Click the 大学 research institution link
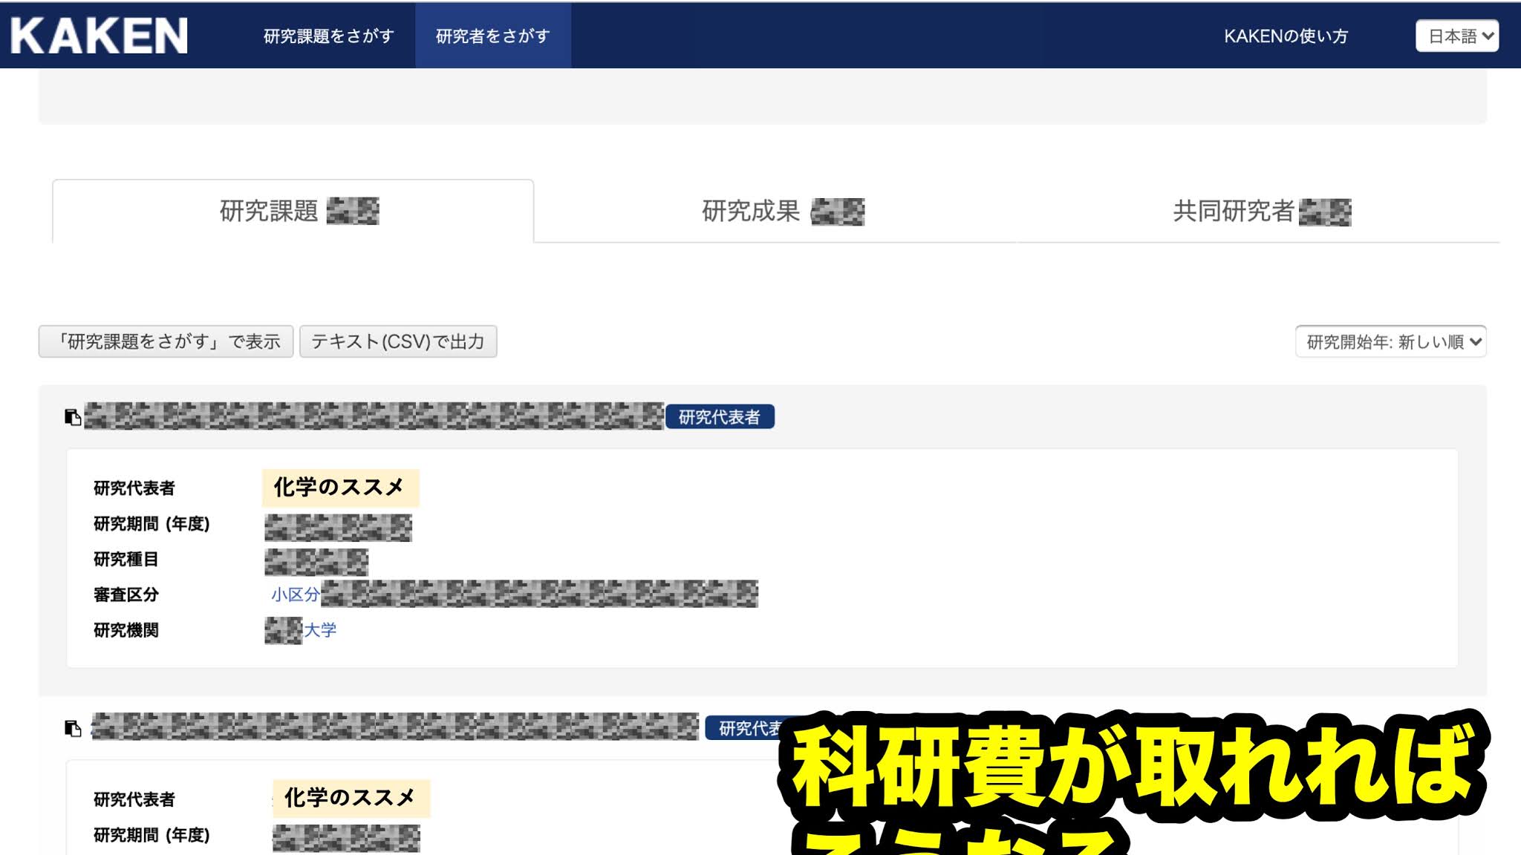1521x855 pixels. [x=319, y=630]
